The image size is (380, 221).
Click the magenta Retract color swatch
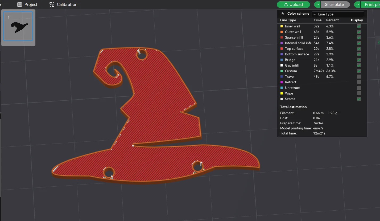(282, 82)
